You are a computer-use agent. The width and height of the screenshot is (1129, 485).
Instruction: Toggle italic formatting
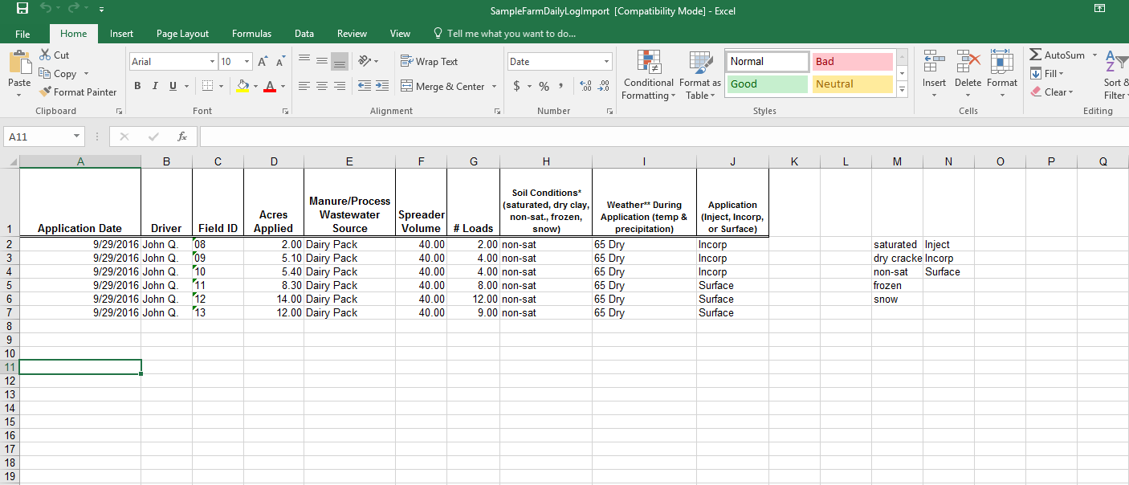click(x=154, y=85)
